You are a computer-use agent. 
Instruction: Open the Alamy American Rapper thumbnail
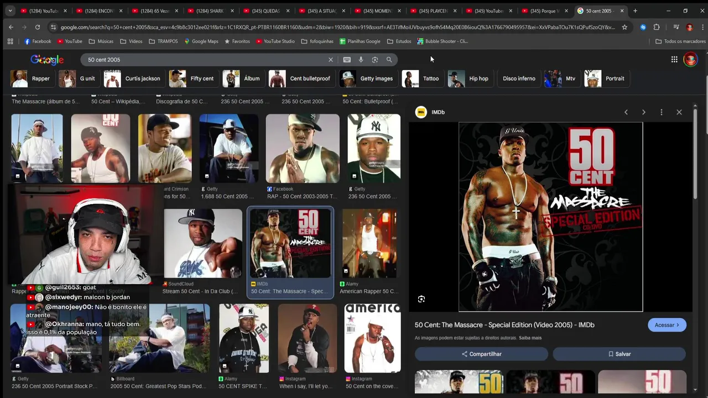pyautogui.click(x=369, y=243)
